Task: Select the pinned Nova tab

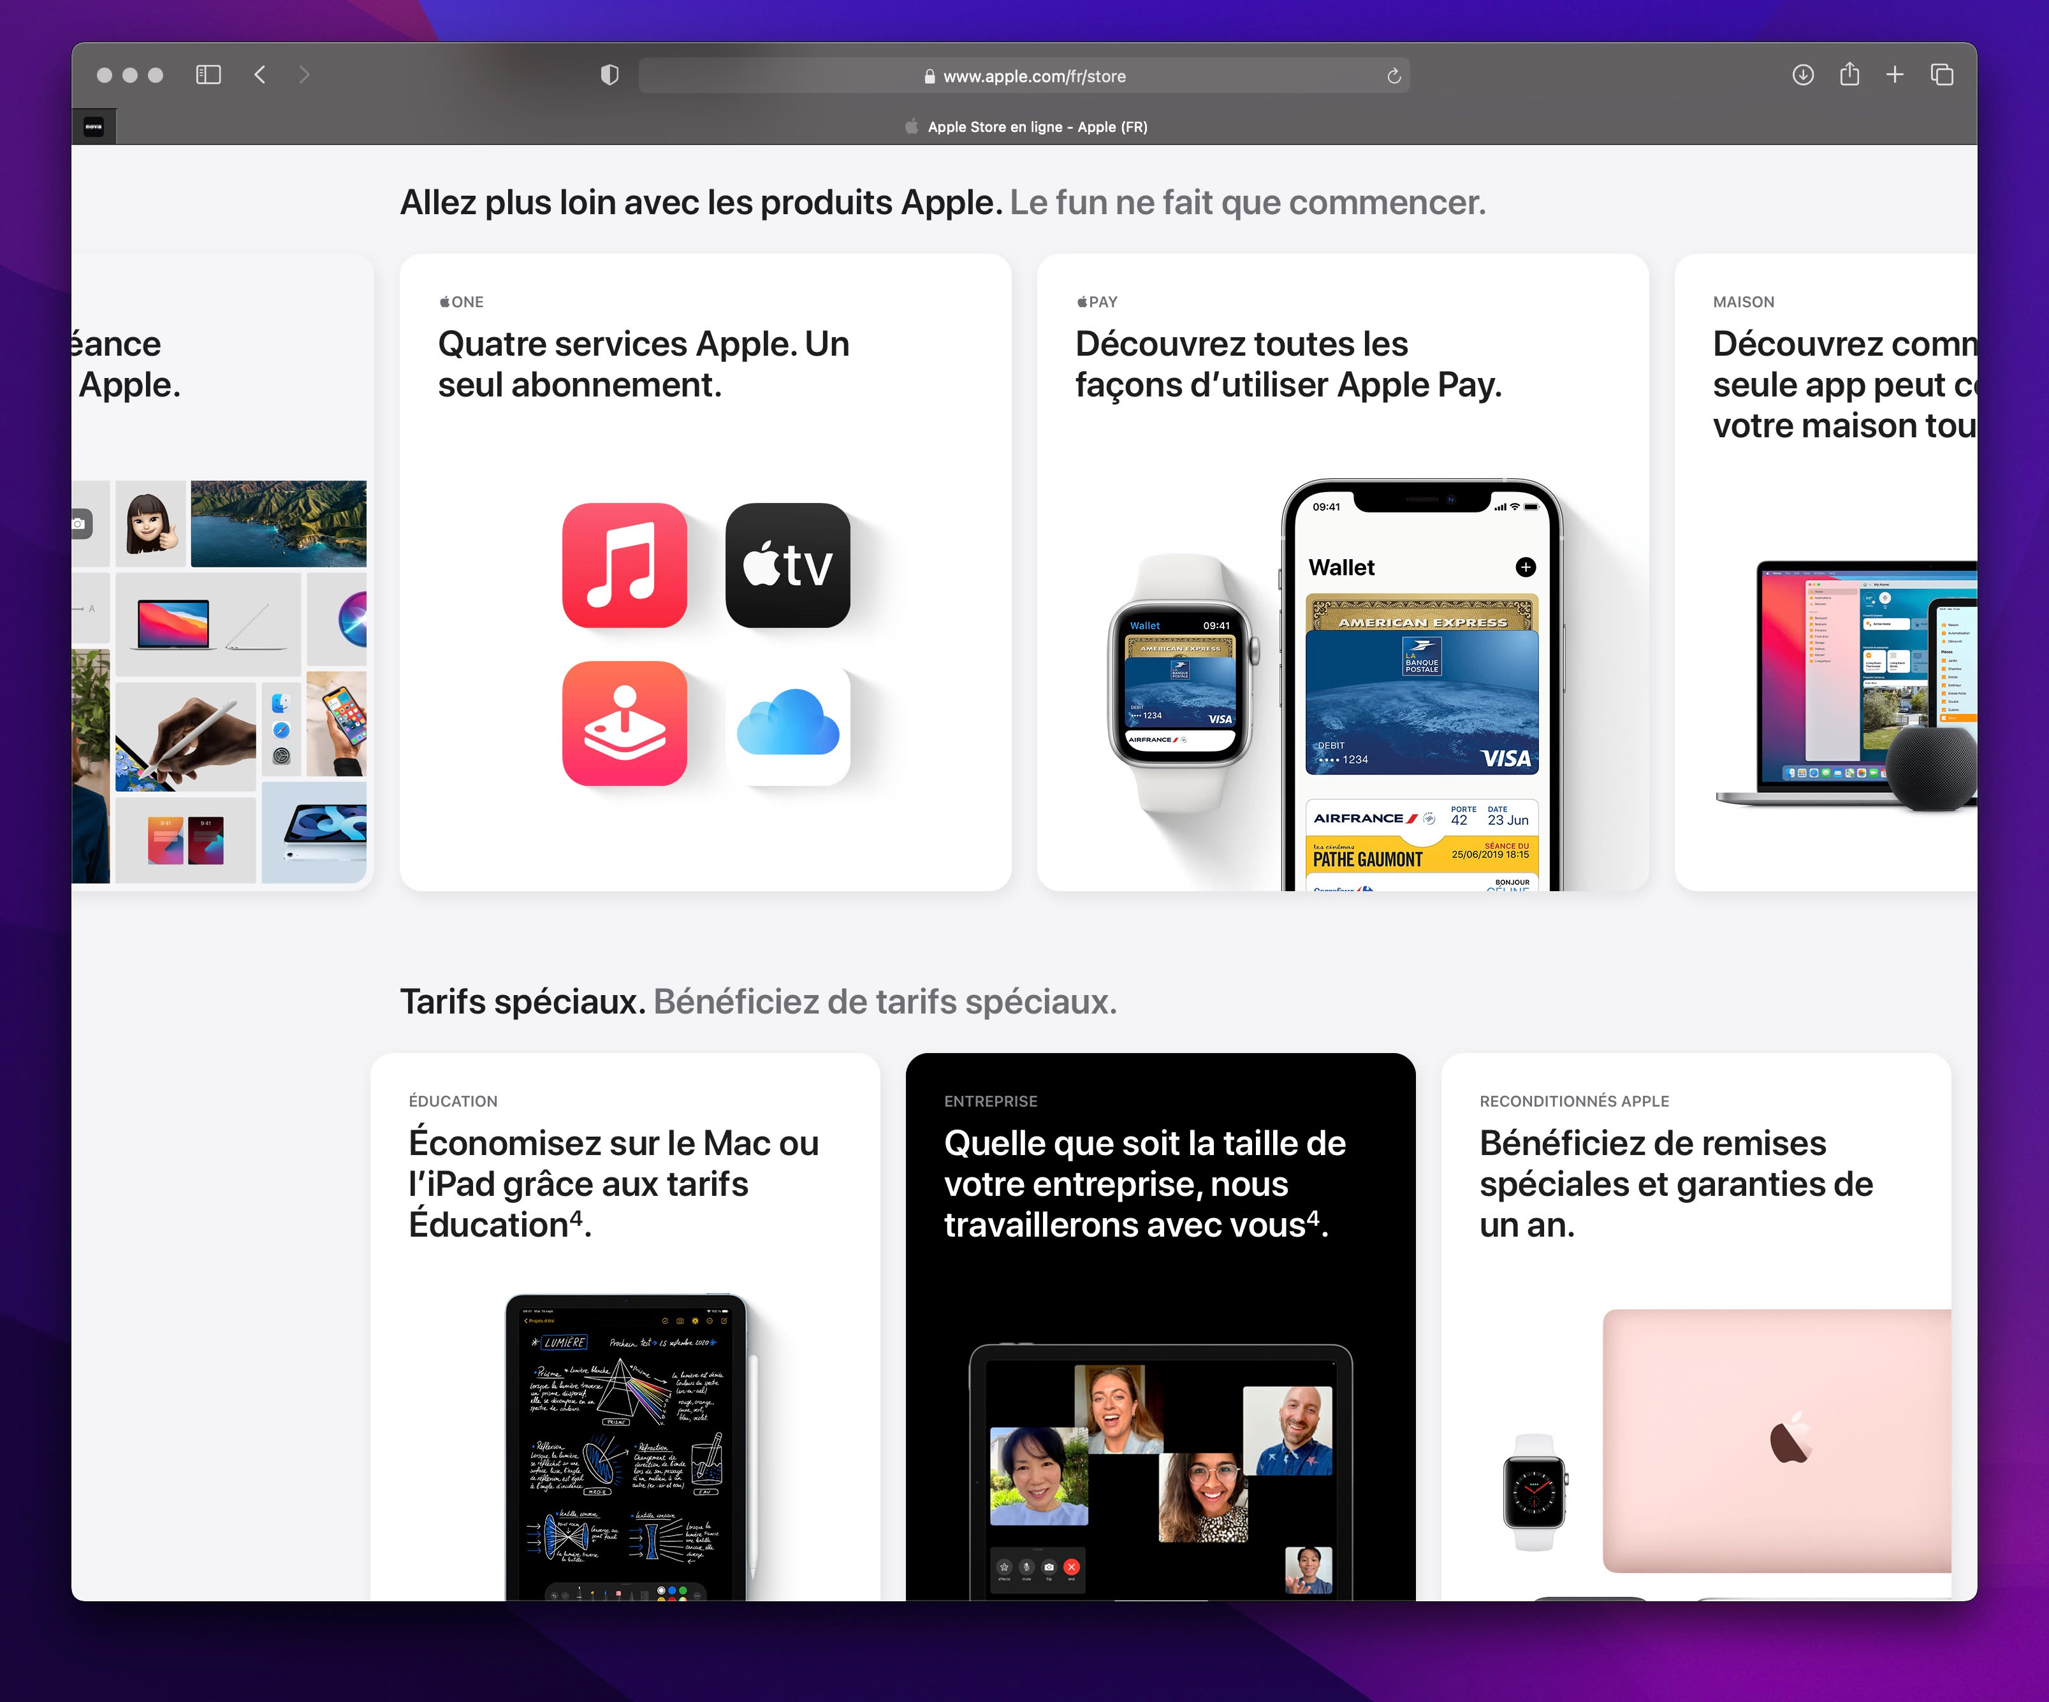Action: [x=94, y=127]
